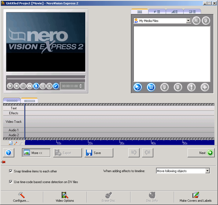Toggle Snap timeline items to each other

pyautogui.click(x=11, y=171)
